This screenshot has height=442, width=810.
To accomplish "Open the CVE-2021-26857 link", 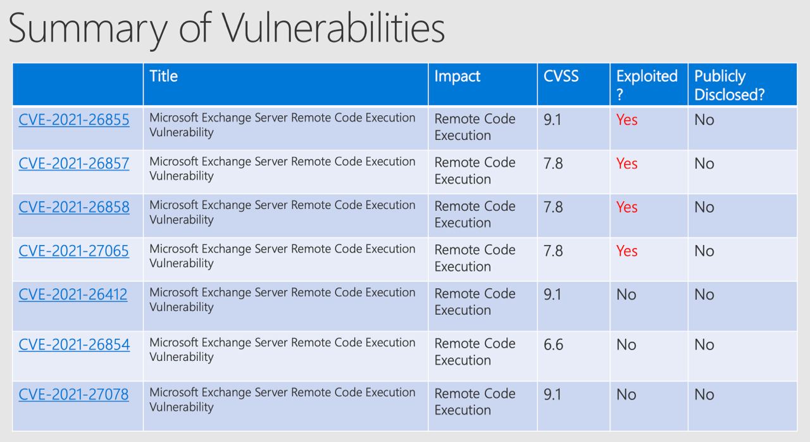I will (x=74, y=163).
